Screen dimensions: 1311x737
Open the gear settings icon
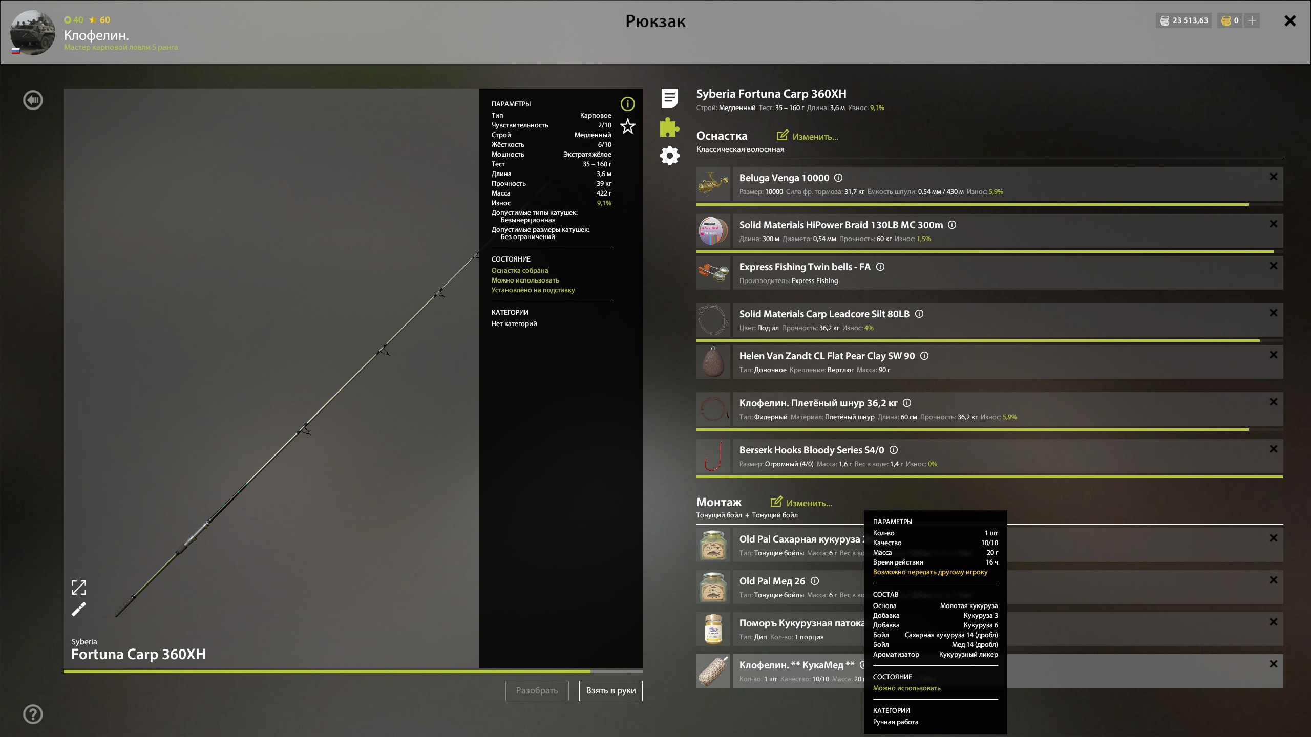(669, 156)
